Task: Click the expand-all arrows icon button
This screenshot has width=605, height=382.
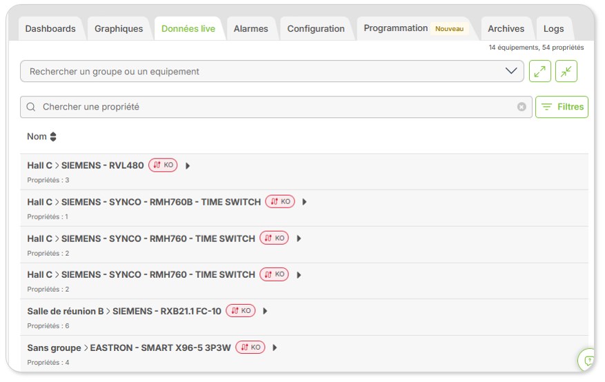Action: click(x=539, y=71)
